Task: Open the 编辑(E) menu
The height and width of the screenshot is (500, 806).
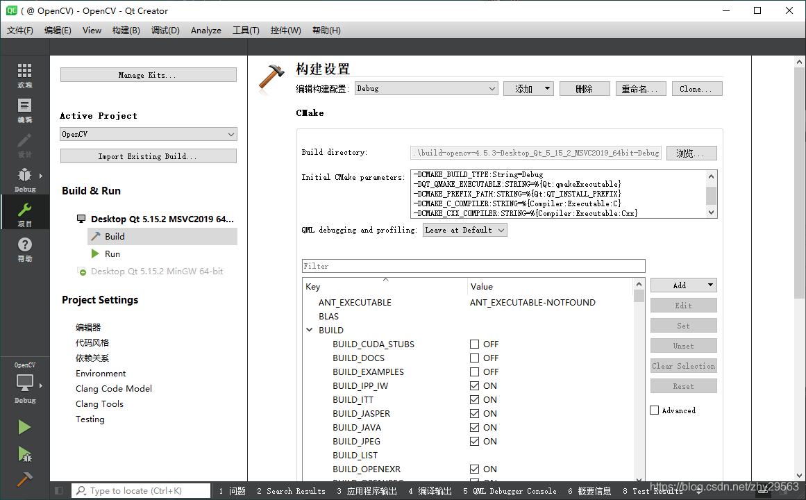Action: (x=58, y=31)
